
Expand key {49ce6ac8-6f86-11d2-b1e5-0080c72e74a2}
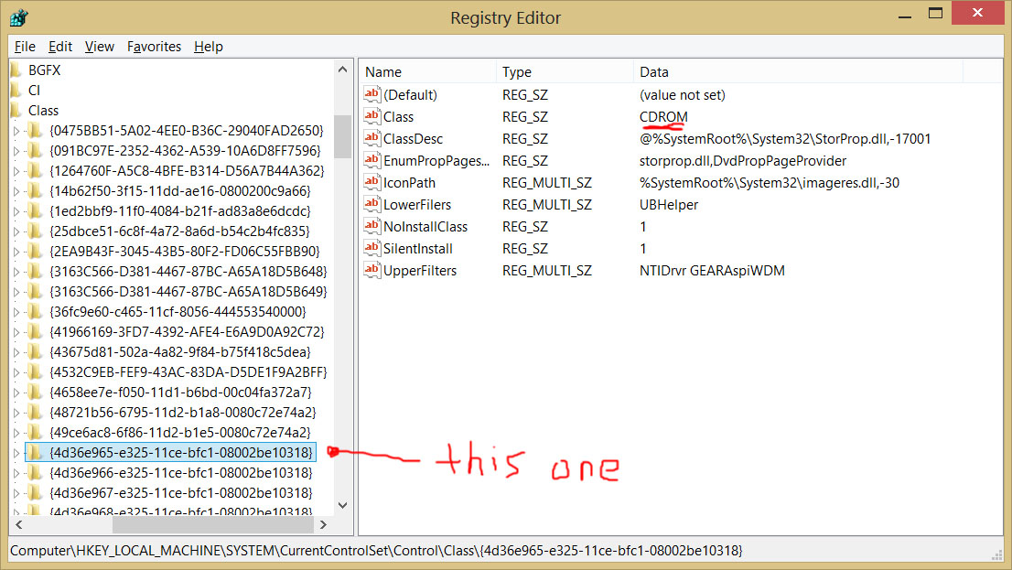(x=16, y=433)
